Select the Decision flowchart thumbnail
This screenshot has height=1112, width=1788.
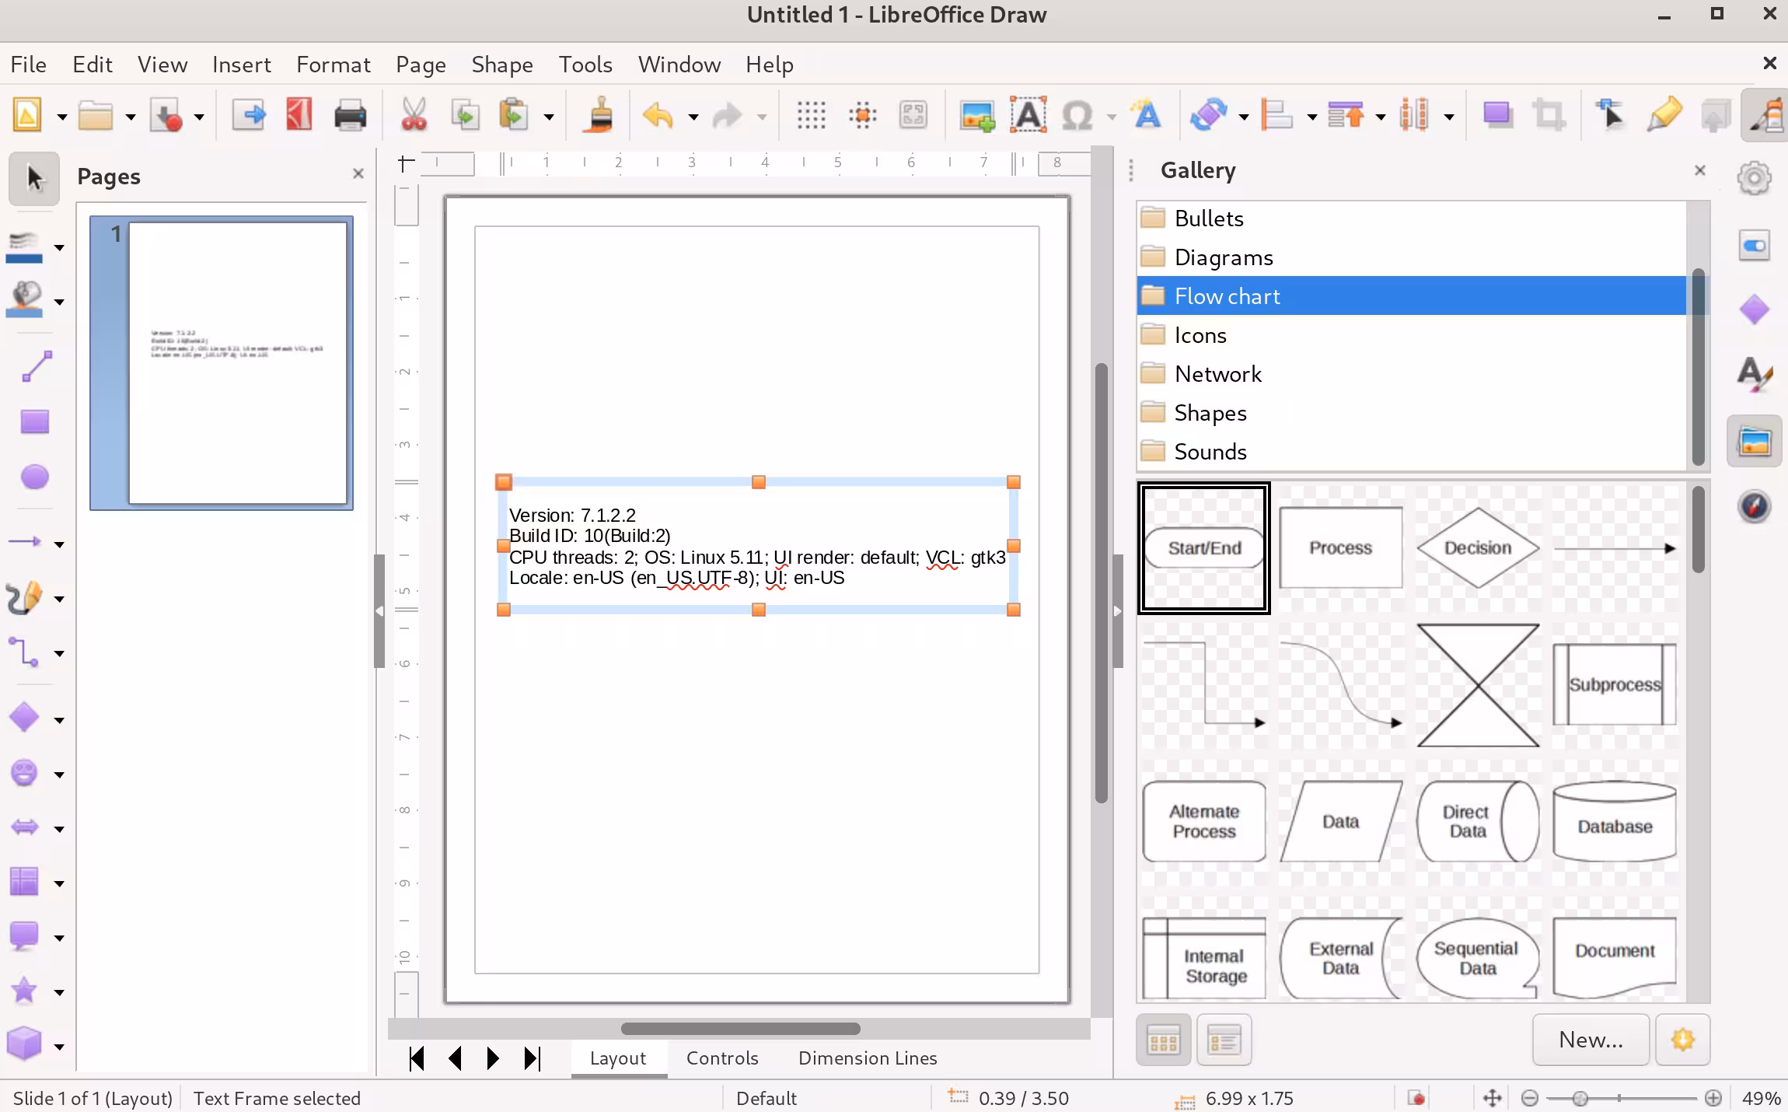click(x=1477, y=548)
